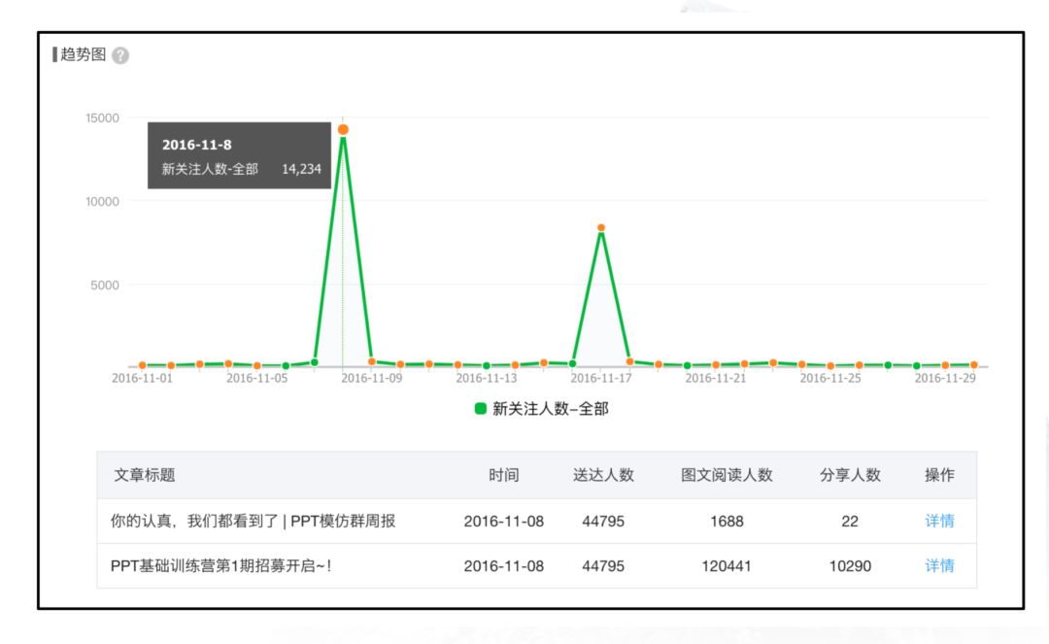
Task: Select 44795 in the PPT模仿群周报 row
Action: (603, 521)
